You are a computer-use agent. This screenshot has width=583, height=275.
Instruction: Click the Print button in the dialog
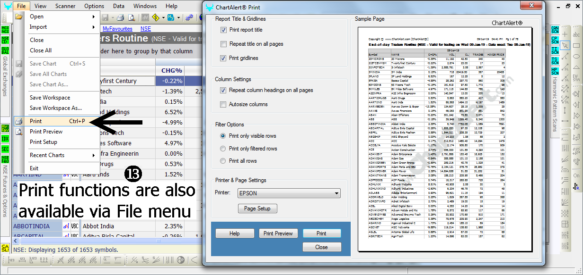click(x=322, y=233)
